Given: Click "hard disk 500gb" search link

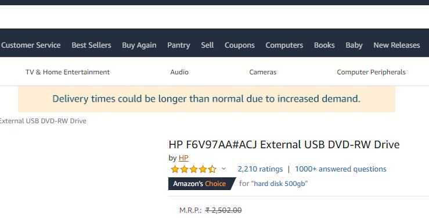Looking at the screenshot, I should (x=279, y=184).
